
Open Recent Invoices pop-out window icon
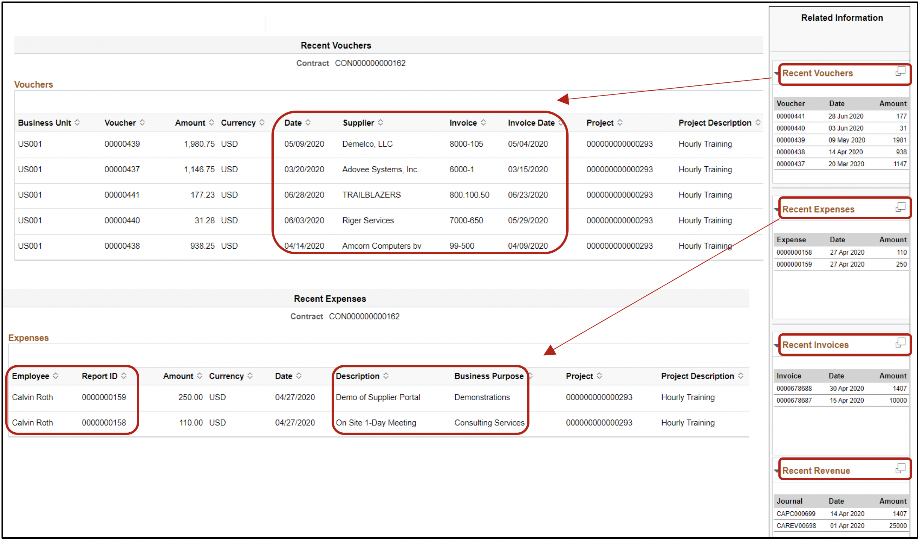coord(900,343)
